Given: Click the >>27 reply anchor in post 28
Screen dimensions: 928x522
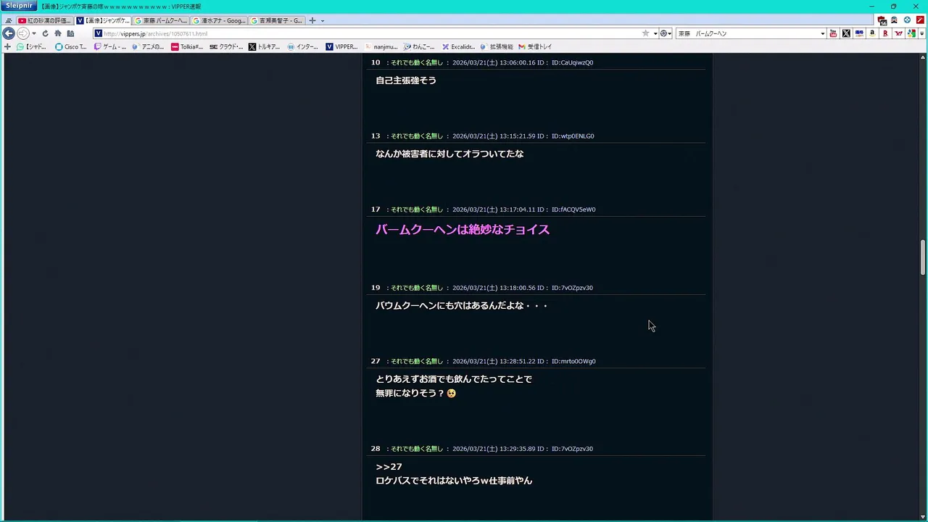Looking at the screenshot, I should pos(389,467).
